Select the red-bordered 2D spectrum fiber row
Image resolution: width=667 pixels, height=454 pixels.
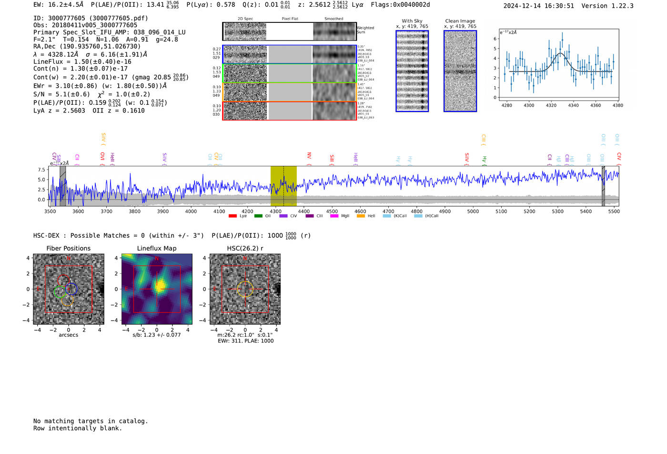click(290, 111)
